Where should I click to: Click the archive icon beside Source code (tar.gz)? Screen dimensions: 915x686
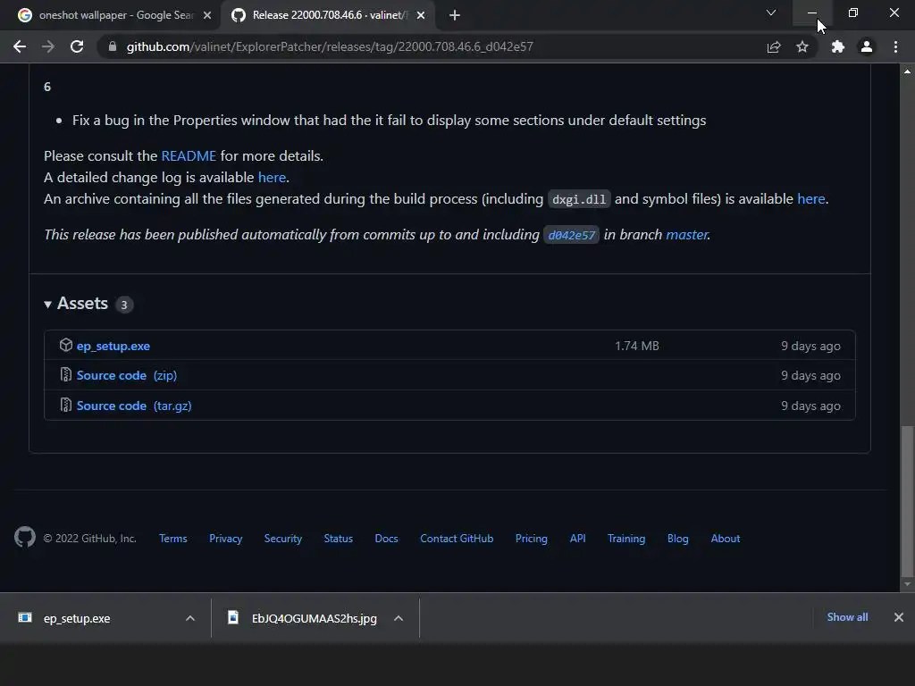click(66, 405)
